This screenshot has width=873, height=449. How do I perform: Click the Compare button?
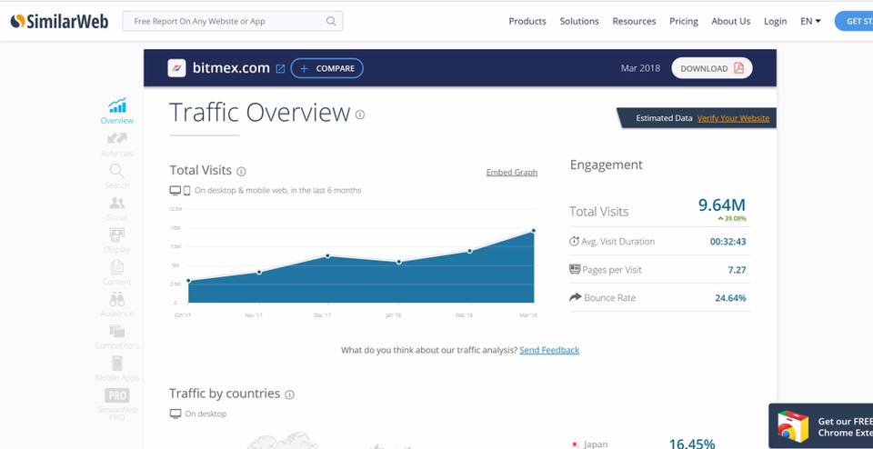[326, 68]
